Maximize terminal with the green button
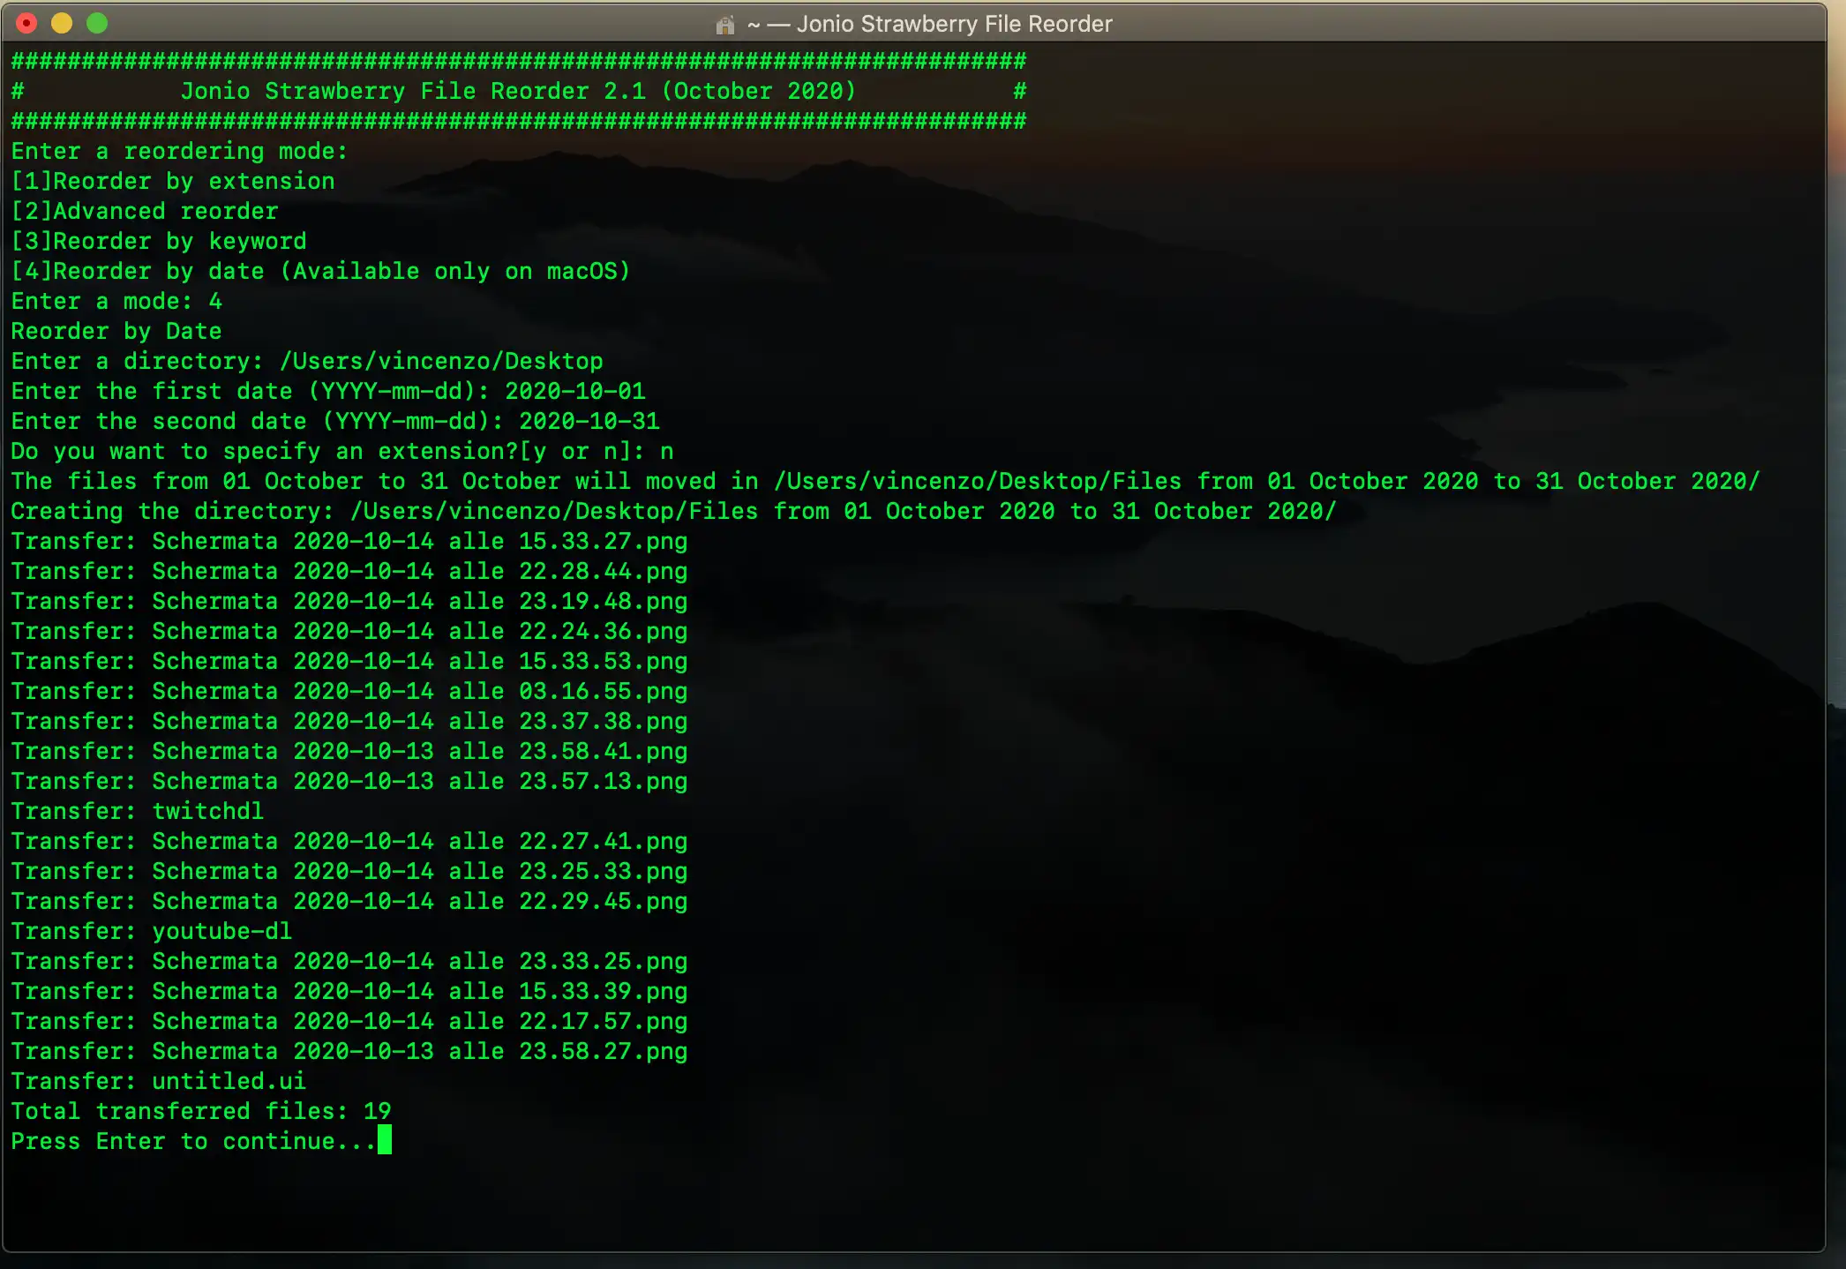Screen dimensions: 1846x1269 click(97, 24)
